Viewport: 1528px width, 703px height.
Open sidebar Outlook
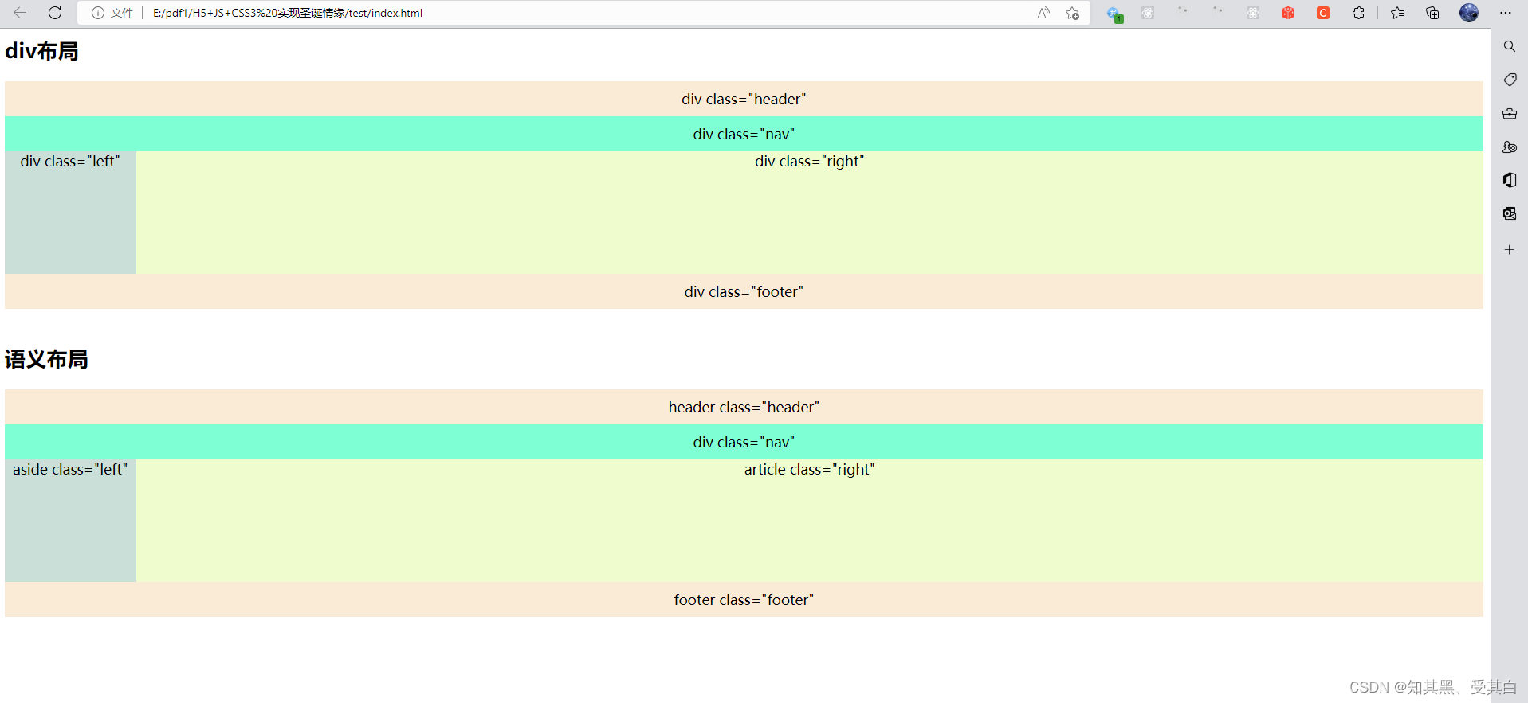tap(1510, 213)
